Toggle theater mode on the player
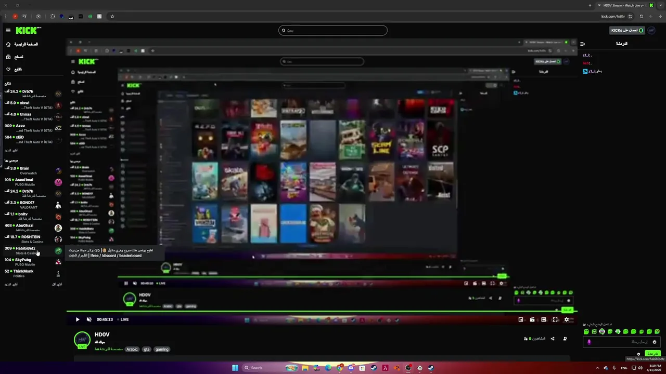This screenshot has width=666, height=374. pos(544,319)
